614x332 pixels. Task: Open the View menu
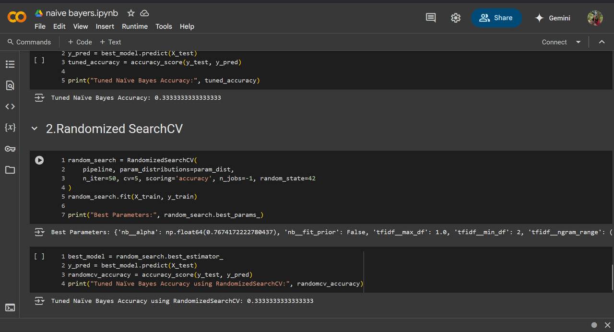pos(81,26)
